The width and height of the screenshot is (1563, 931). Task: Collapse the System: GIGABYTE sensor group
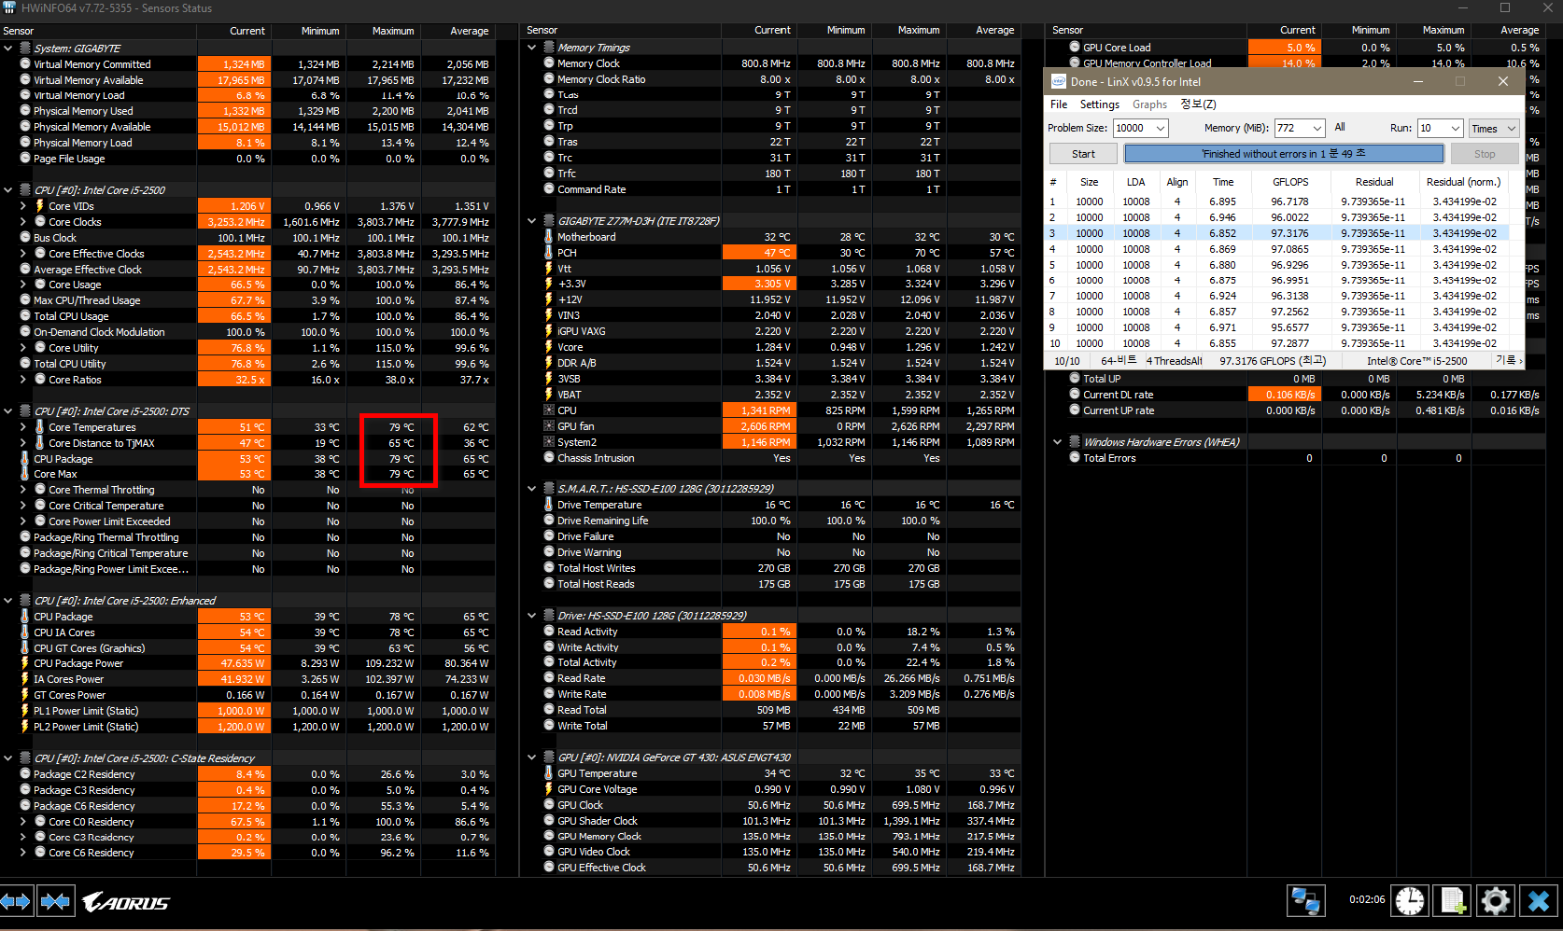[8, 49]
